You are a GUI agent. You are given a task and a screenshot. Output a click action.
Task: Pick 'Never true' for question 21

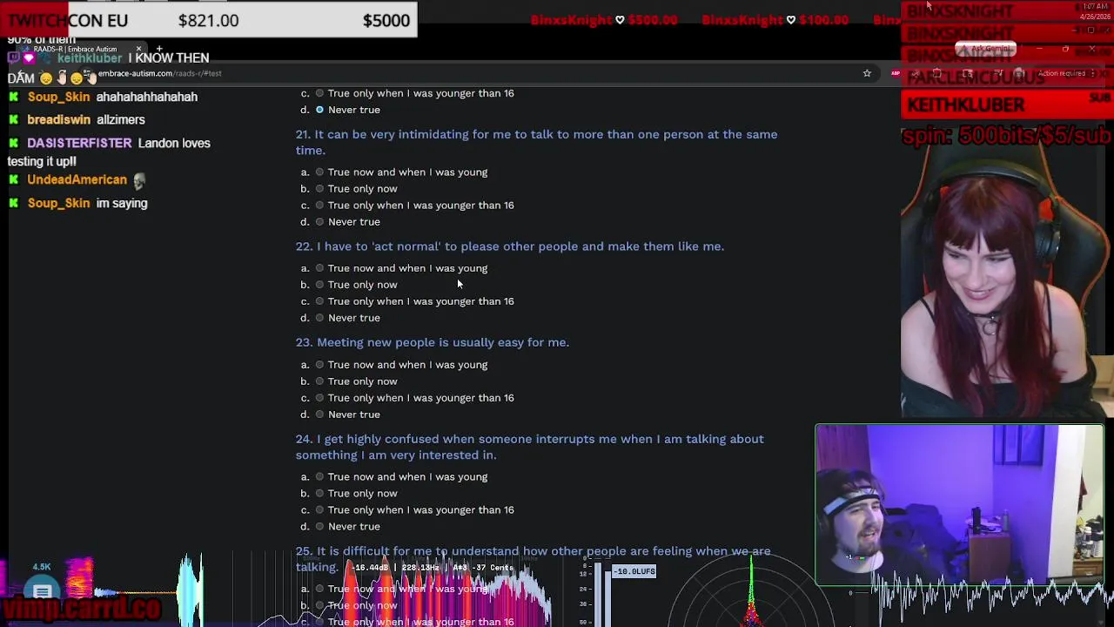pos(319,222)
